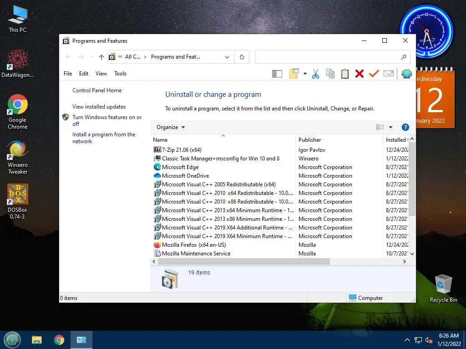Open View installed updates link
466x349 pixels.
99,106
